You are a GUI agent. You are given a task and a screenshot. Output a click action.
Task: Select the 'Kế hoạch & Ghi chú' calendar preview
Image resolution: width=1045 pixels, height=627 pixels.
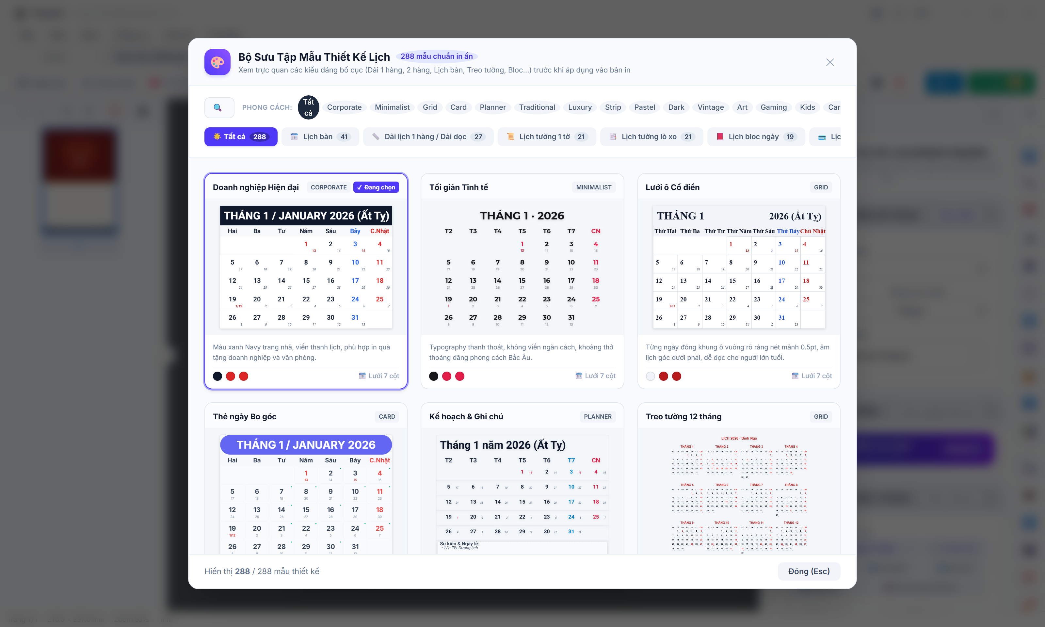click(522, 494)
